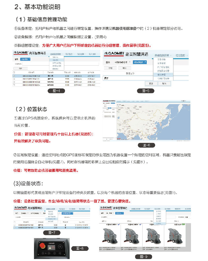The image size is (208, 261).
Task: Open the 综合监控 dropdown in Figure 5 header
Action: tap(182, 55)
